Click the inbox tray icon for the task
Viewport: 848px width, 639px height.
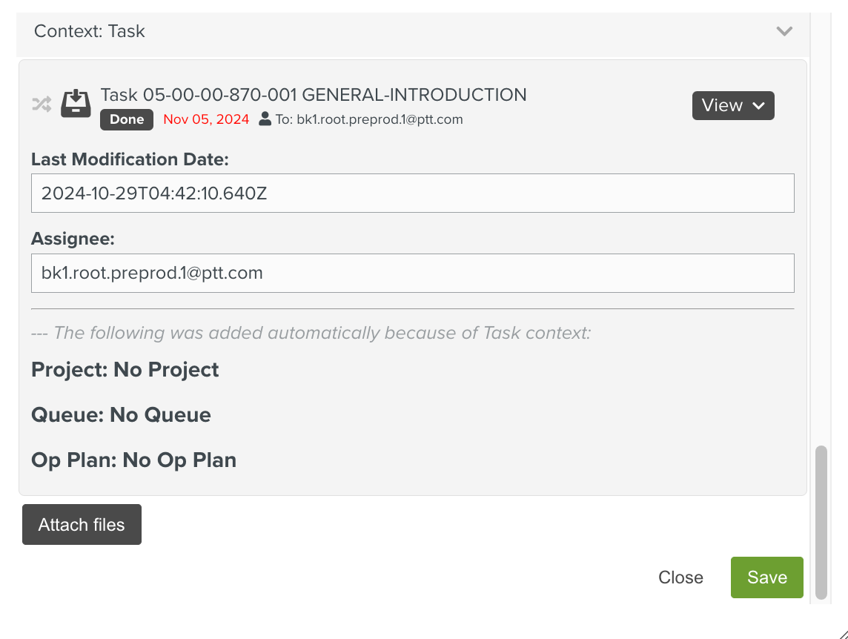[x=76, y=103]
